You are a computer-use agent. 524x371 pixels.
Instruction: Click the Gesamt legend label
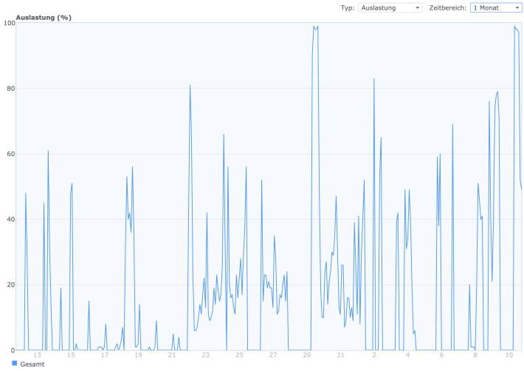tap(32, 364)
